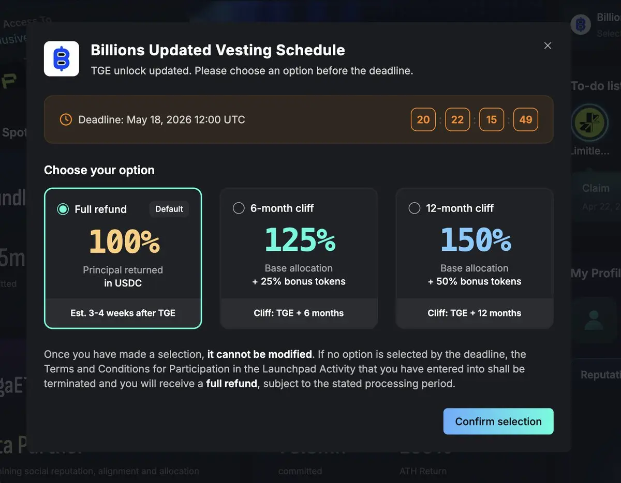The height and width of the screenshot is (483, 621).
Task: Select the Full refund radio button
Action: point(63,209)
